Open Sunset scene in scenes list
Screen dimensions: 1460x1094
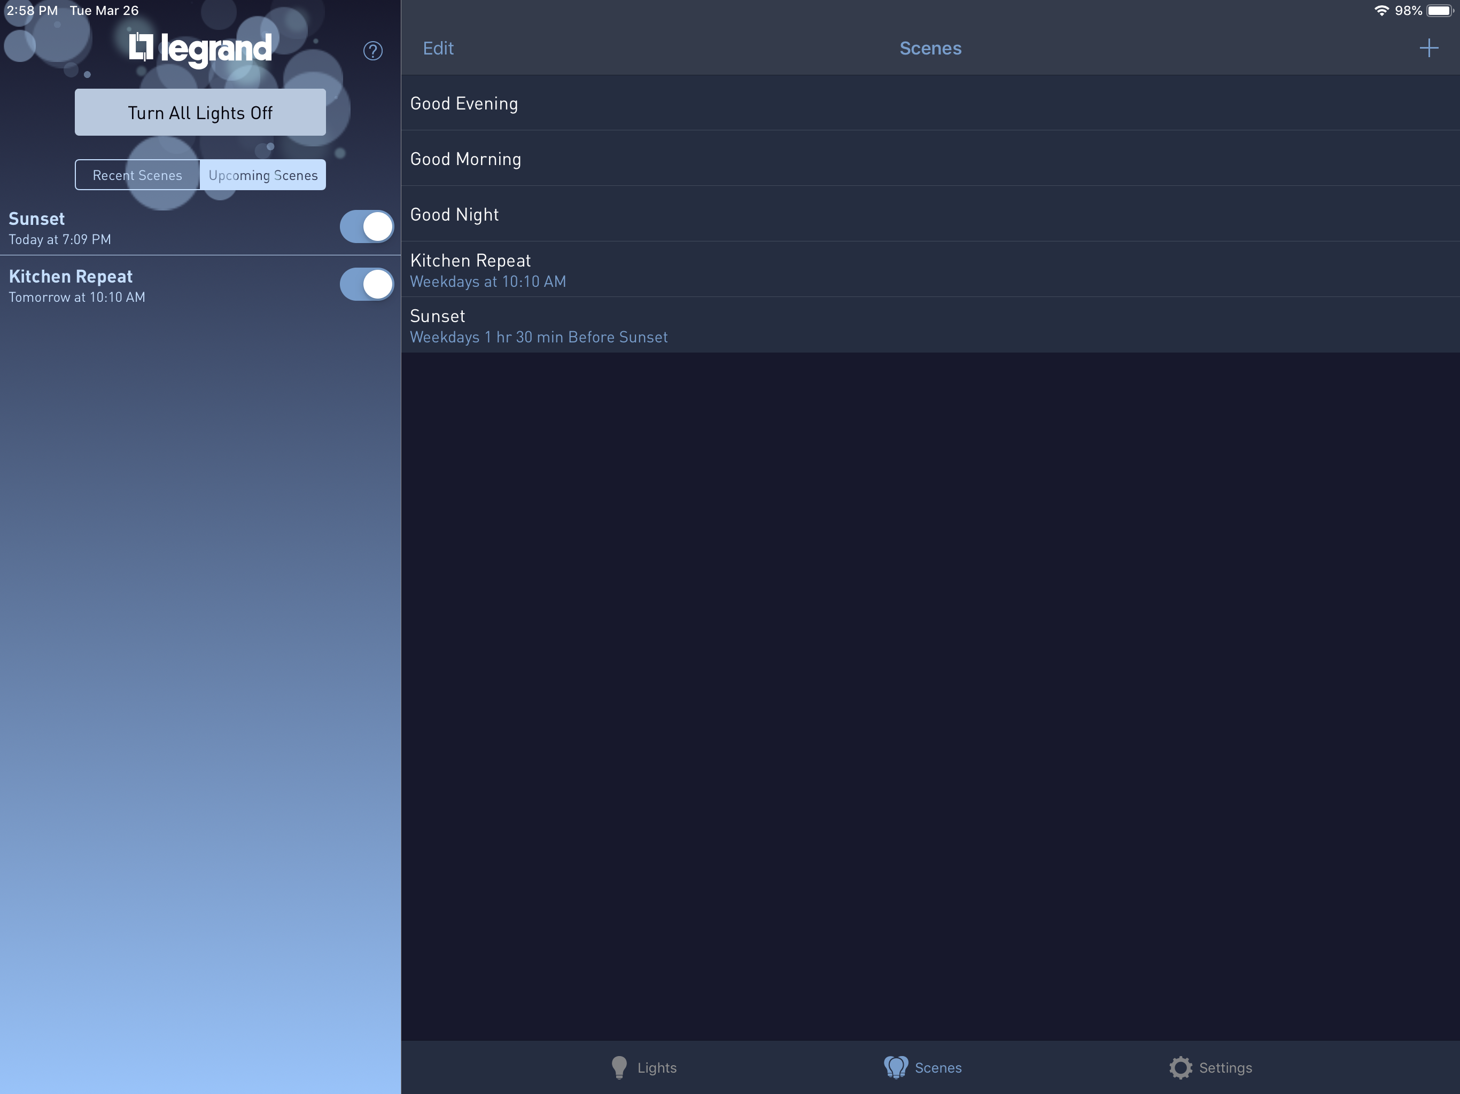coord(930,325)
